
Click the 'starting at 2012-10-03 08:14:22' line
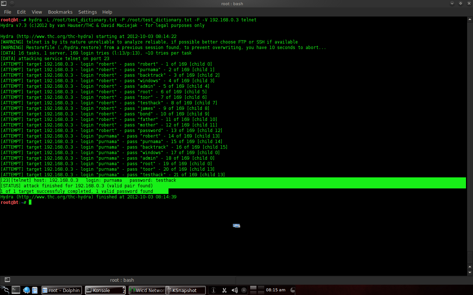89,37
